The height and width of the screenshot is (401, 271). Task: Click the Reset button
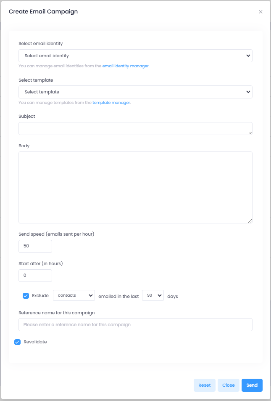(205, 385)
